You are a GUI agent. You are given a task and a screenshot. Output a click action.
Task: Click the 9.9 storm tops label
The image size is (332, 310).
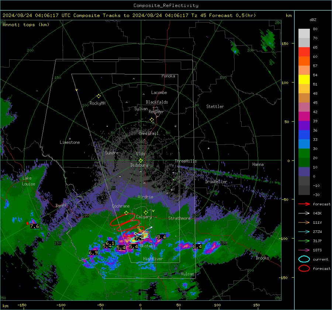(x=139, y=238)
